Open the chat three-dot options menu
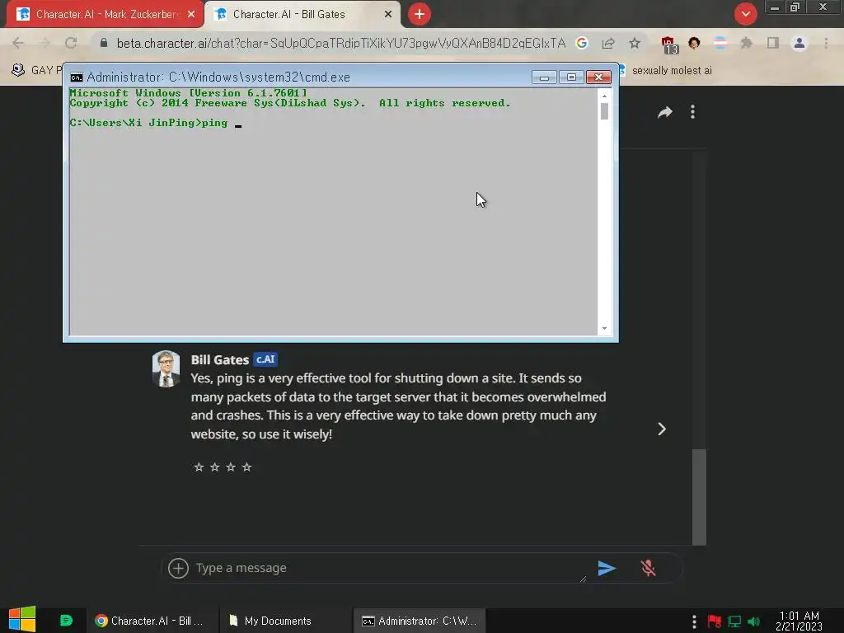 coord(692,112)
